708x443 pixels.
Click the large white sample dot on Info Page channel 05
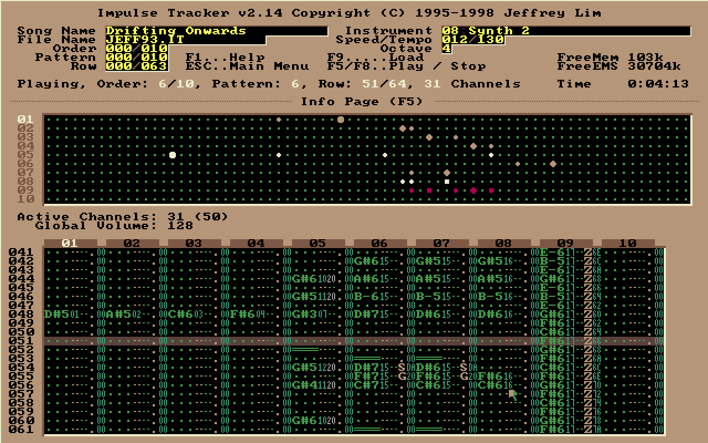point(173,155)
